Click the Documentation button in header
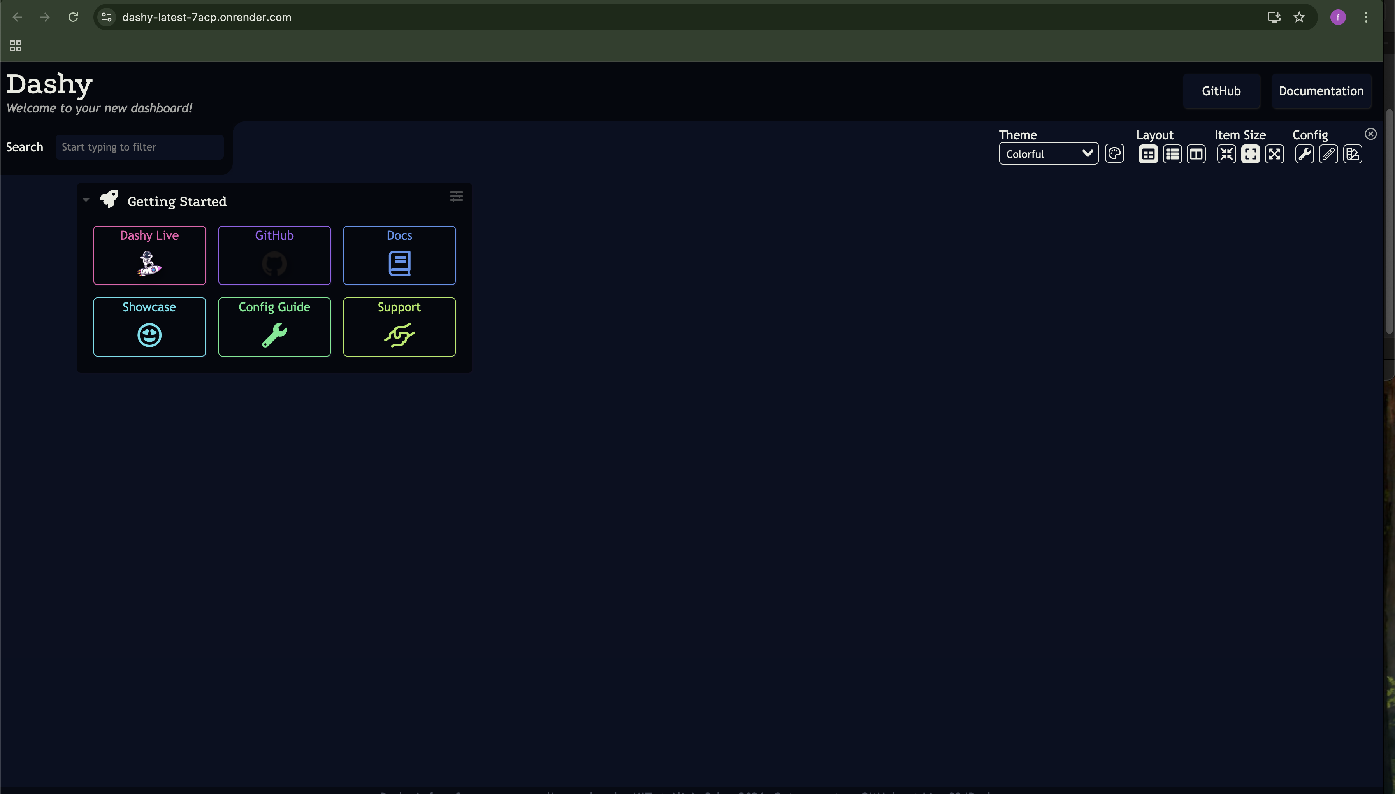The height and width of the screenshot is (794, 1395). [x=1321, y=91]
